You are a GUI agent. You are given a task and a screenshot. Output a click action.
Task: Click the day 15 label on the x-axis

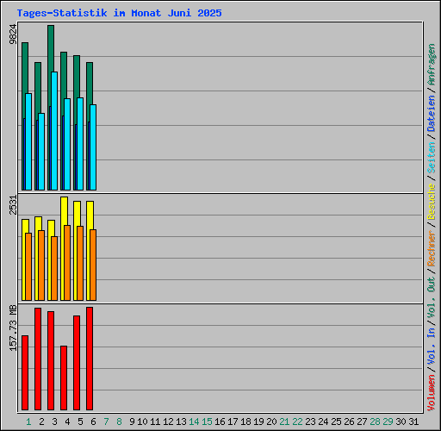[207, 422]
